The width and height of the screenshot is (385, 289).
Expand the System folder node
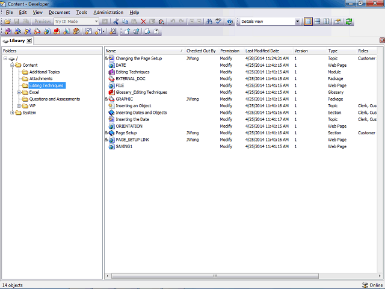click(12, 113)
